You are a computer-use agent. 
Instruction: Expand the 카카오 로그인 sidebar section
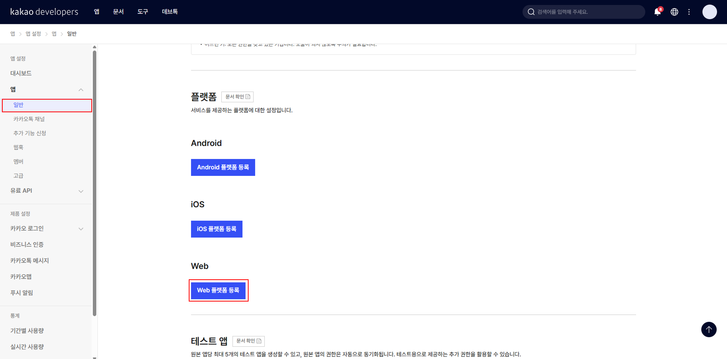pos(81,229)
